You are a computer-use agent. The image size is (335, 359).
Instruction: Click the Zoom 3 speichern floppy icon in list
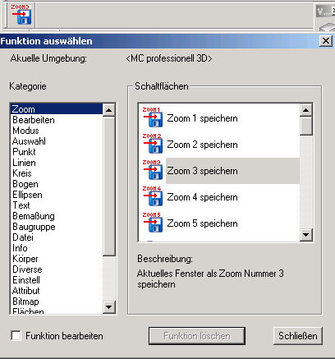coord(152,170)
